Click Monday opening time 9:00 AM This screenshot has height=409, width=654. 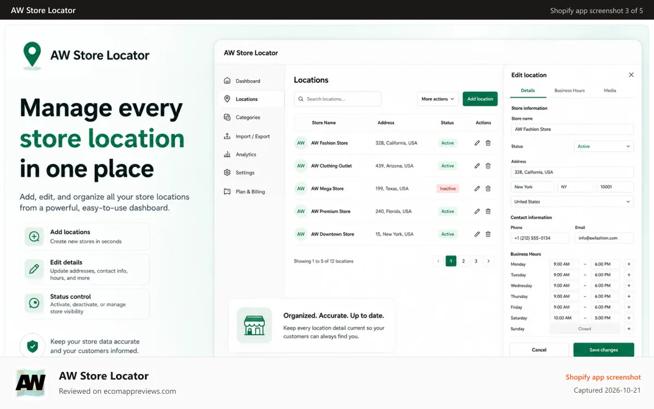point(565,264)
